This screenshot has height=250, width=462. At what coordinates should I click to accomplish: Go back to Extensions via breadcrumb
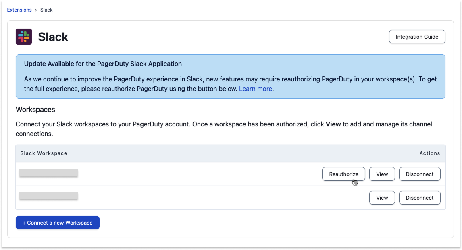pos(19,10)
